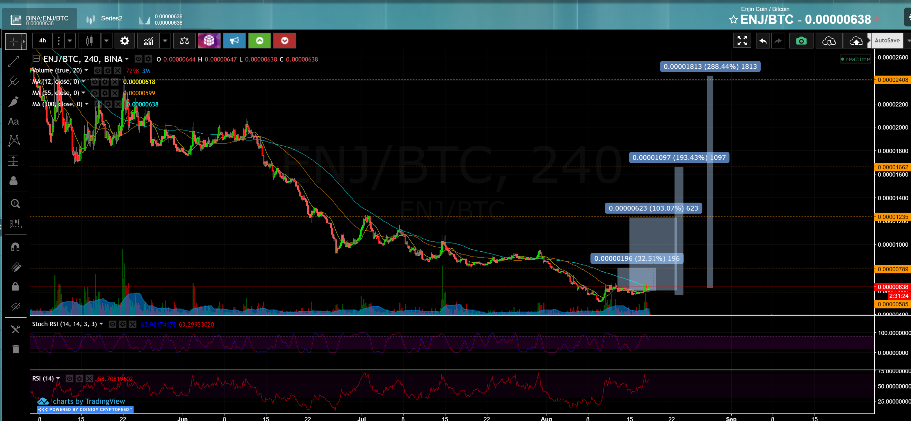Favorite ENJ/BTC using the star icon
The image size is (911, 421).
[x=733, y=19]
